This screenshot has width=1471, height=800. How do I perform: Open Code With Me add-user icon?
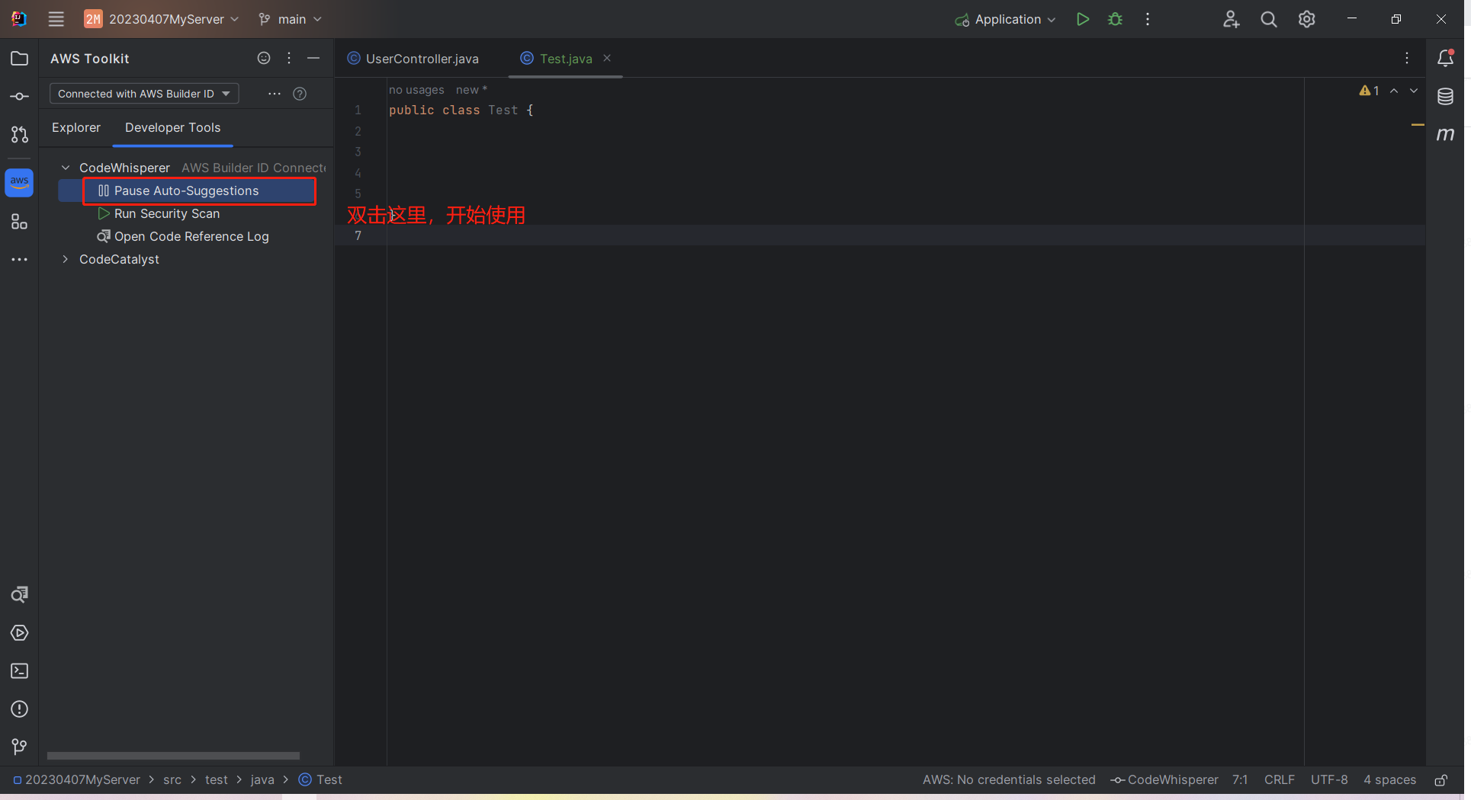click(x=1232, y=19)
